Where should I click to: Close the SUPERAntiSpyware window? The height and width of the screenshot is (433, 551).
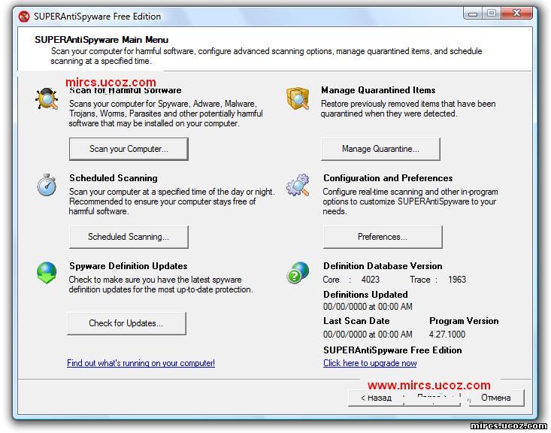coord(517,14)
